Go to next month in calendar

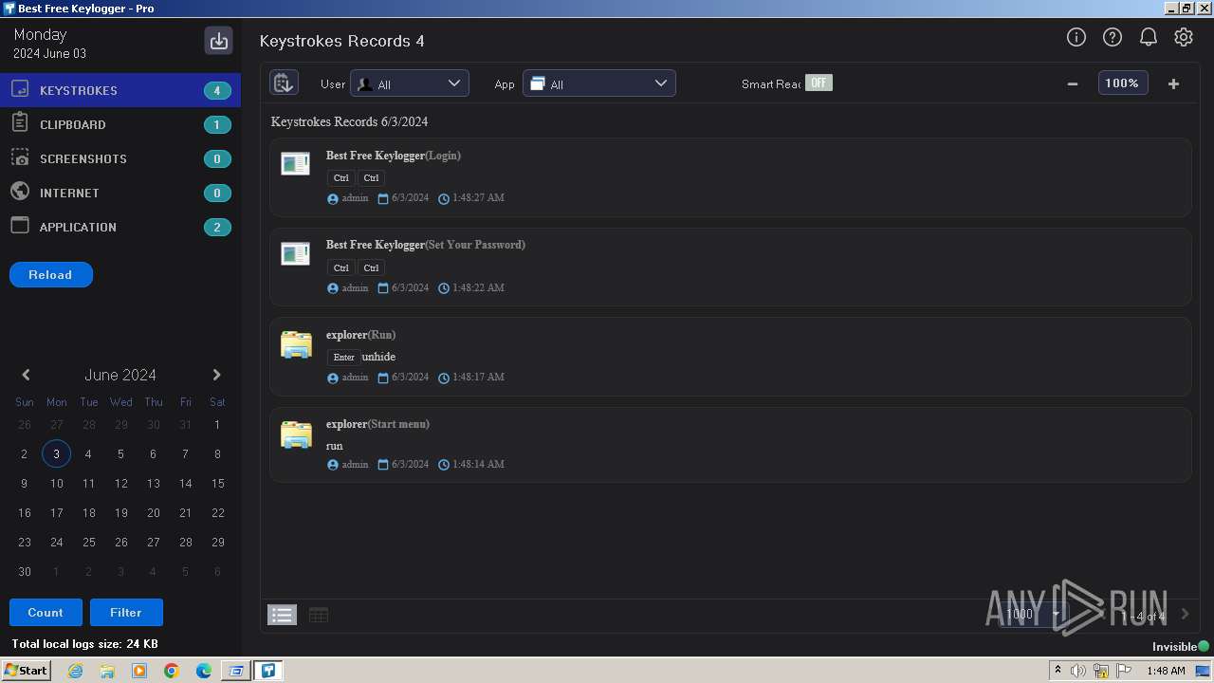(216, 375)
